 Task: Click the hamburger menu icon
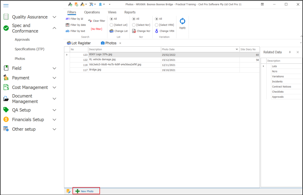[6, 6]
